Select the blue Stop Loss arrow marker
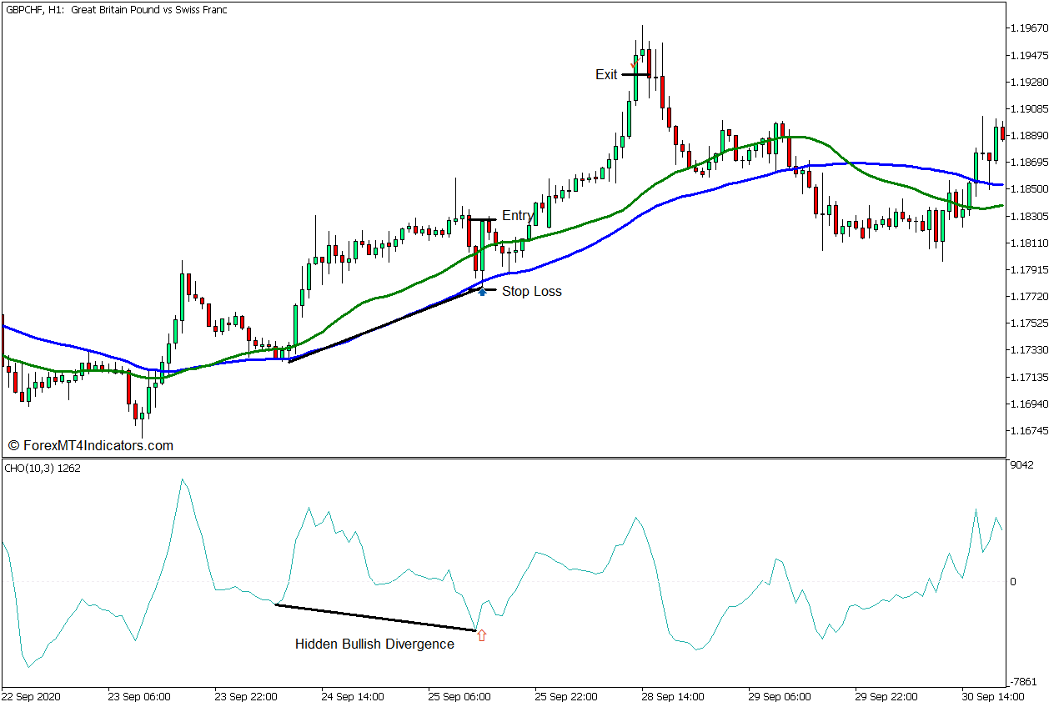Image resolution: width=1064 pixels, height=707 pixels. tap(483, 292)
